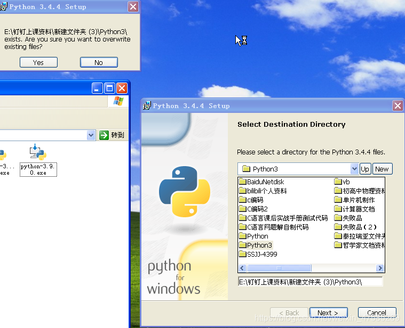Select the 计算器文档 folder

click(x=354, y=209)
